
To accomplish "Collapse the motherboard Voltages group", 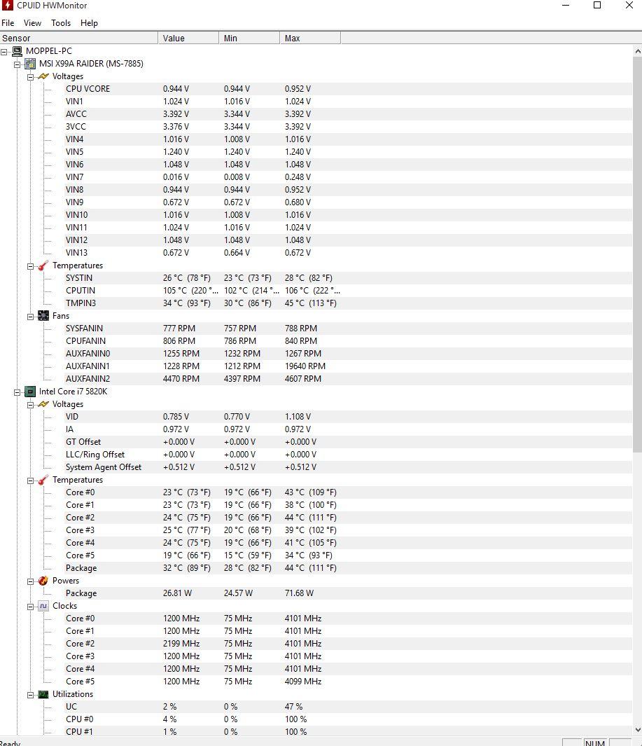I will click(x=30, y=77).
